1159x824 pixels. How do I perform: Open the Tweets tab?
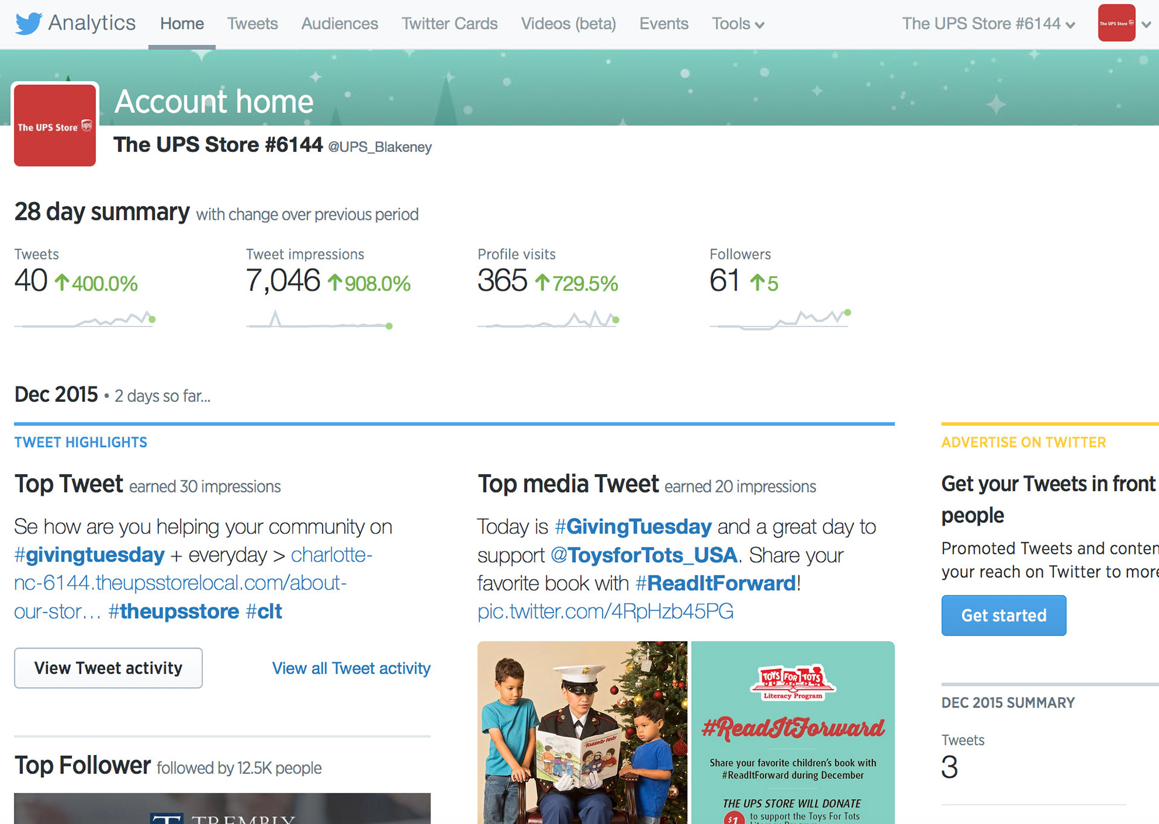click(x=252, y=24)
